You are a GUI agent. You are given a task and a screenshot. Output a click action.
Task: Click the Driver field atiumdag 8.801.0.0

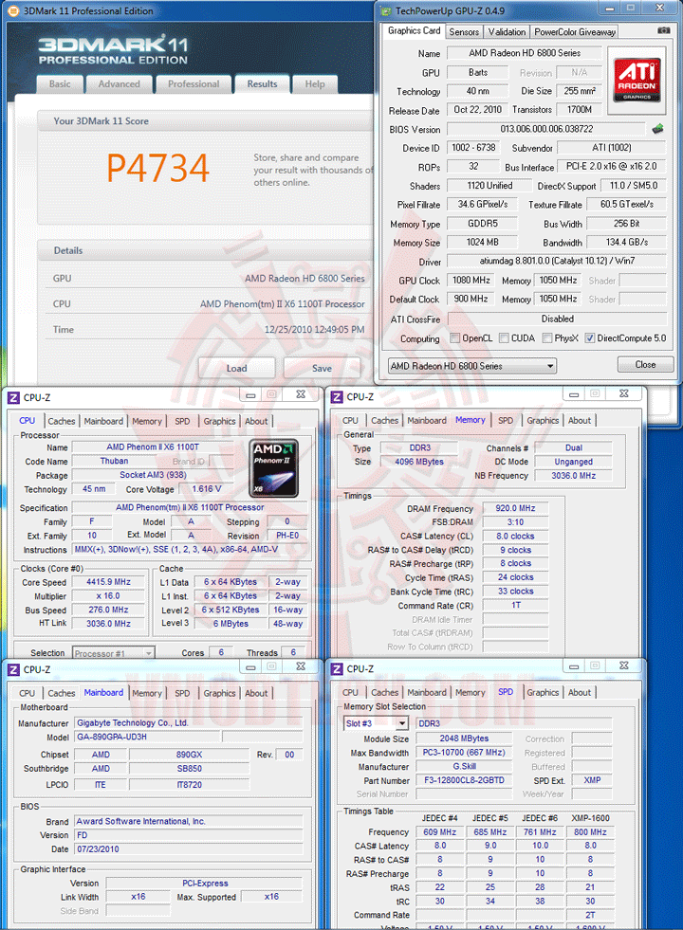(557, 261)
